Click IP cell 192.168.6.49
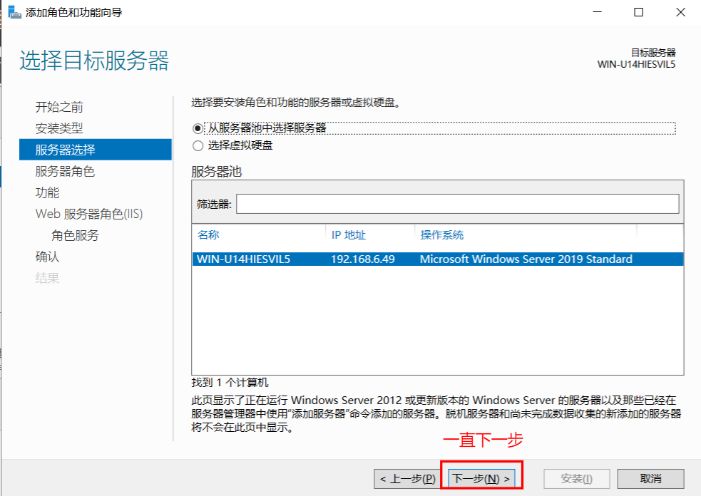701x496 pixels. click(362, 259)
